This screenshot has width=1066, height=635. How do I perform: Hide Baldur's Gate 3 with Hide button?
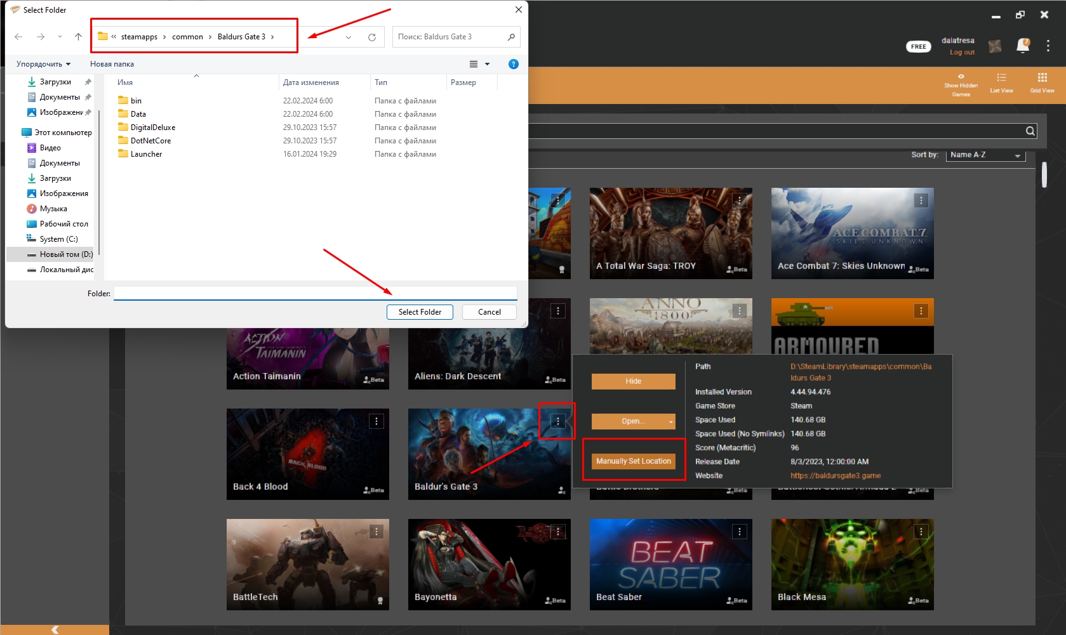point(633,381)
